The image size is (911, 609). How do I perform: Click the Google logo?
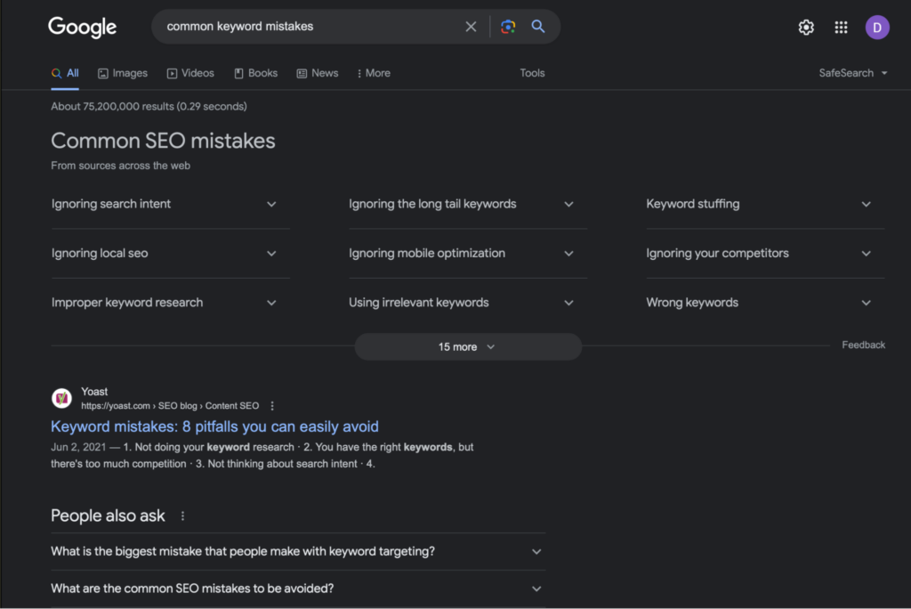click(x=82, y=27)
